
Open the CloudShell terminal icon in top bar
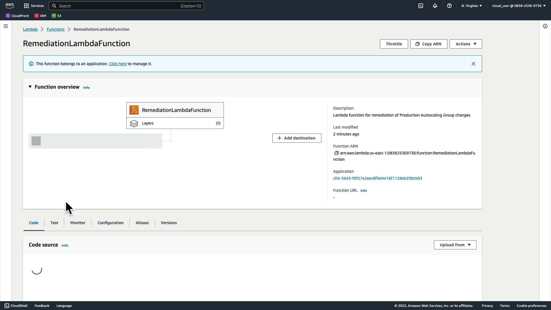click(x=421, y=6)
